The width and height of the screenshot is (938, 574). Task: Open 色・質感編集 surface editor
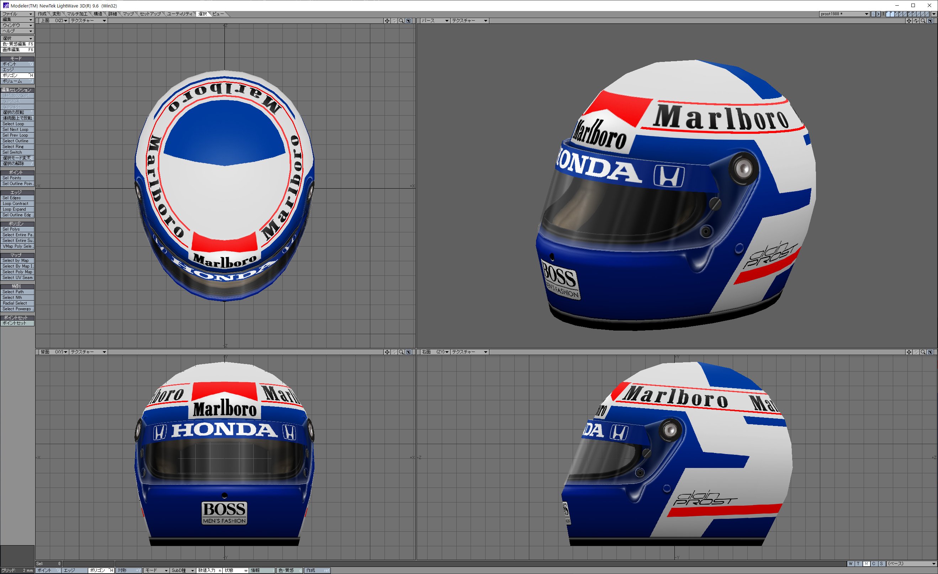(x=17, y=44)
